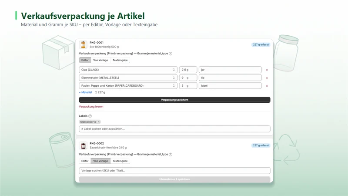Click the 'jar' component field
This screenshot has width=348, height=196.
(x=230, y=70)
